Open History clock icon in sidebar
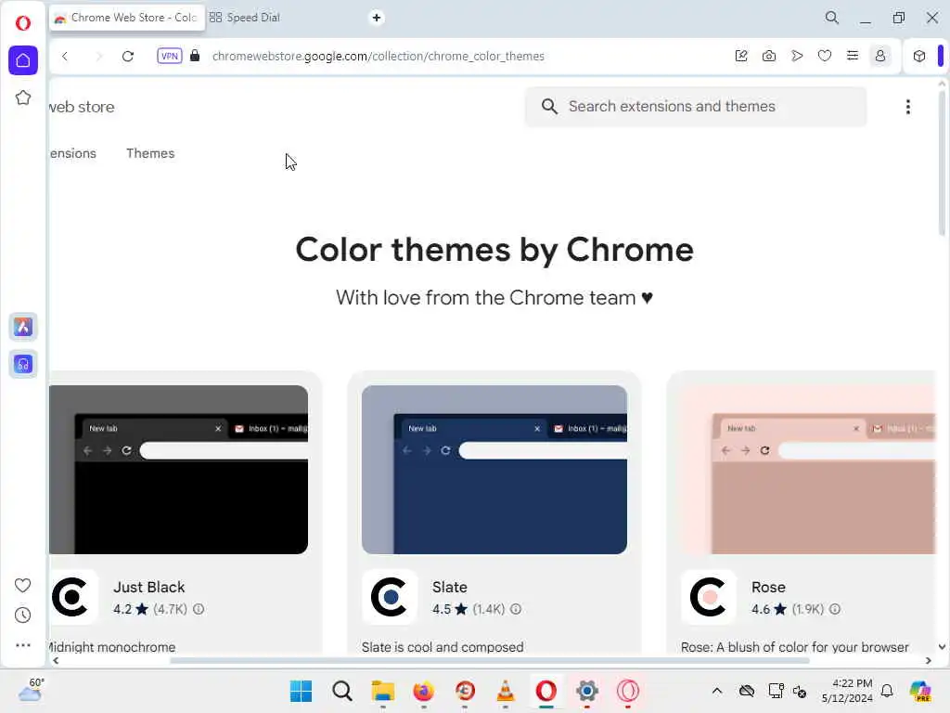Viewport: 950px width, 713px height. pyautogui.click(x=23, y=615)
